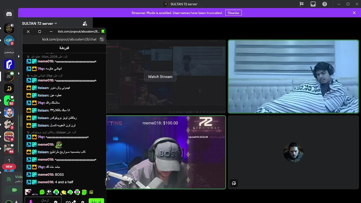Screen dimensions: 361x203
Task: Click the camera-off icon on bottom stream tile
Action: tap(234, 183)
